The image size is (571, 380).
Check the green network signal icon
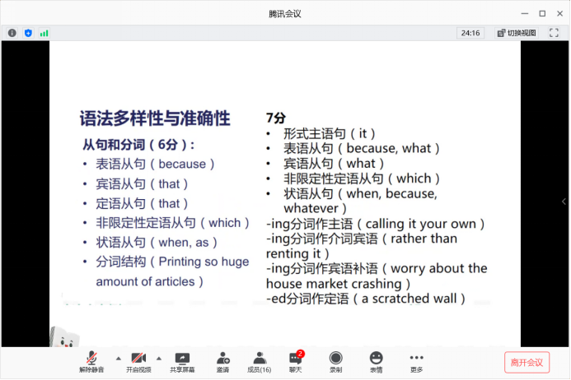coord(44,33)
